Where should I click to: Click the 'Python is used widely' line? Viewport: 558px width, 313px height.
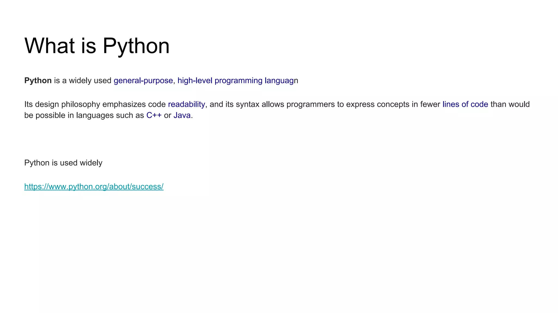[x=63, y=163]
